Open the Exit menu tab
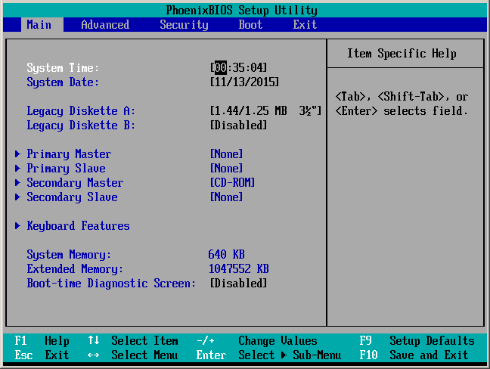490x369 pixels. tap(305, 25)
